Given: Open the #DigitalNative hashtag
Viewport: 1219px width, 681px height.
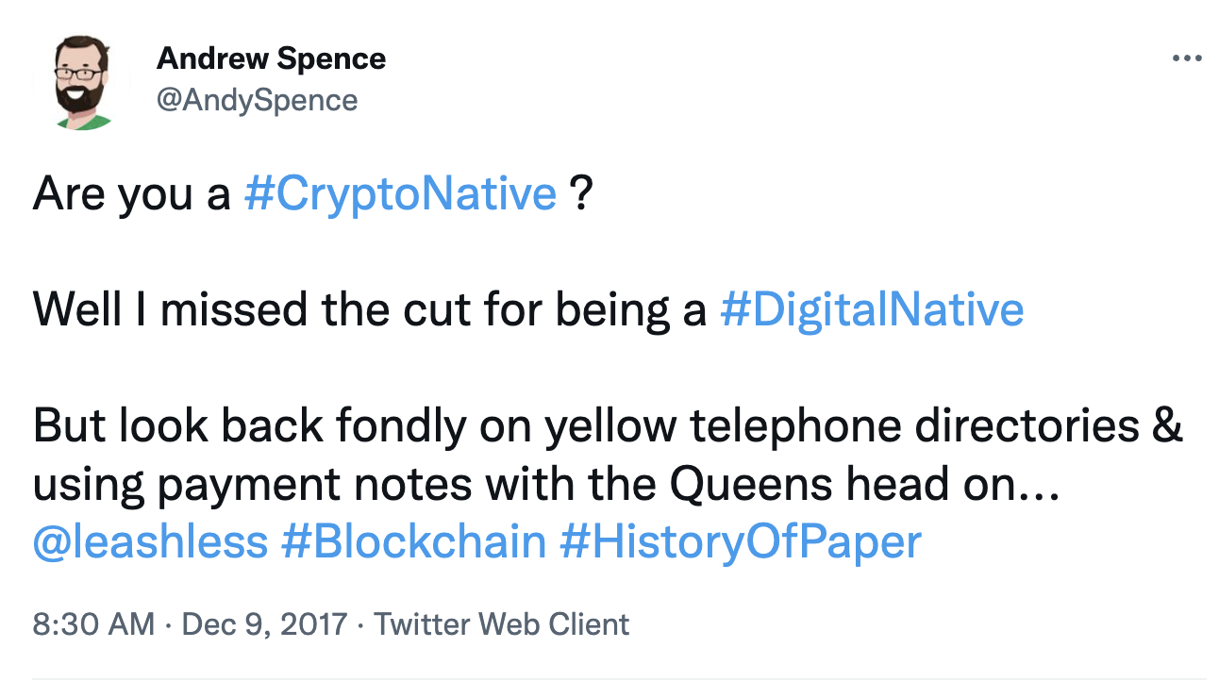Looking at the screenshot, I should click(x=873, y=308).
